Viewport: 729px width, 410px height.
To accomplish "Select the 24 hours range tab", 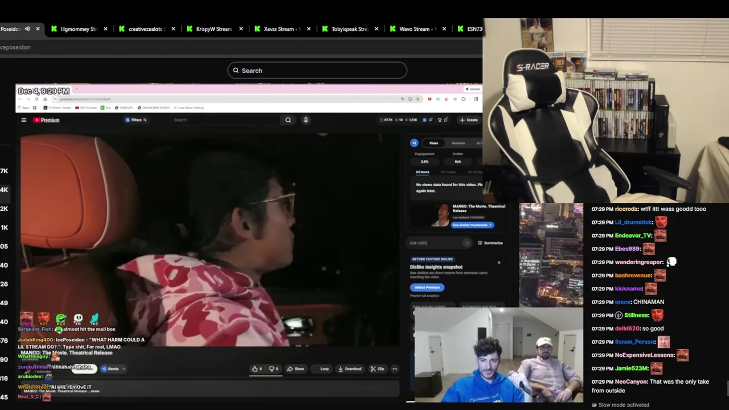I will pos(423,172).
